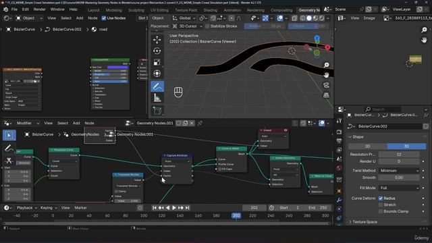Collapse the Shape panel
The width and height of the screenshot is (432, 243).
[358, 137]
